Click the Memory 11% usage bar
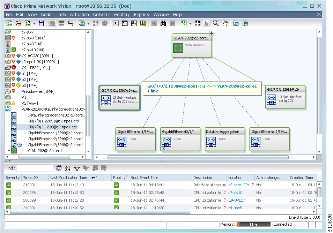Screen dimensions: 333x233 tap(253, 224)
